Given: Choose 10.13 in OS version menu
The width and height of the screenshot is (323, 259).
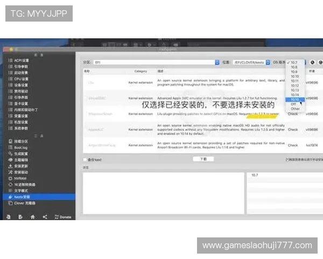Looking at the screenshot, I should (x=295, y=90).
